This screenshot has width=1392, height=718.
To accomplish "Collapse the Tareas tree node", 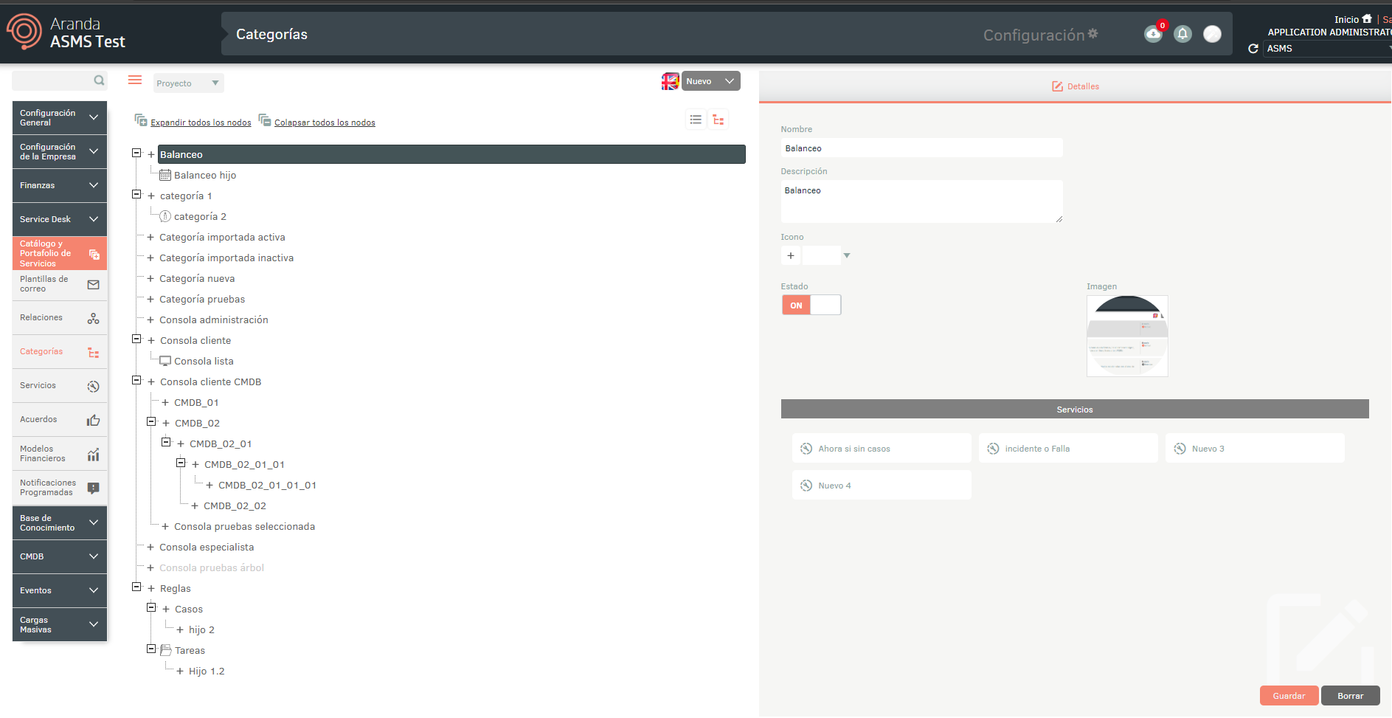I will click(x=151, y=649).
